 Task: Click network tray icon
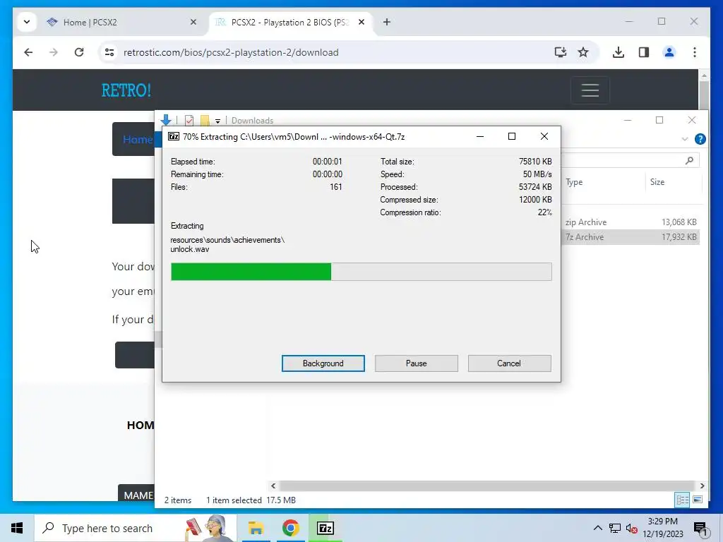point(615,528)
